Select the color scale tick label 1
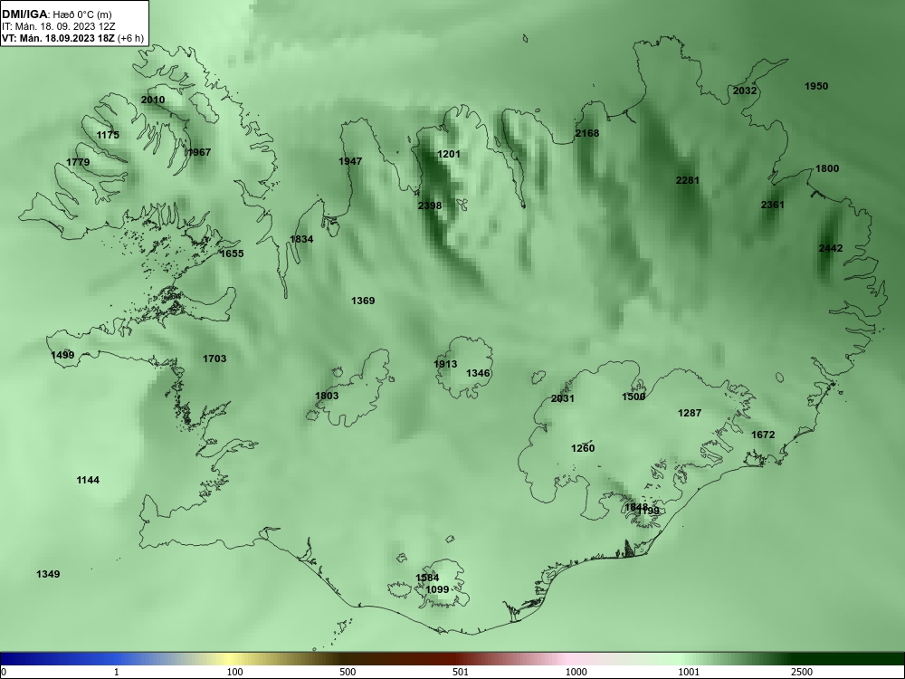The height and width of the screenshot is (679, 905). coord(117,672)
